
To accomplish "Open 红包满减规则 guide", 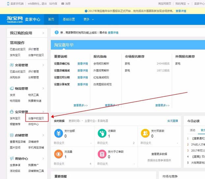I will [101, 77].
